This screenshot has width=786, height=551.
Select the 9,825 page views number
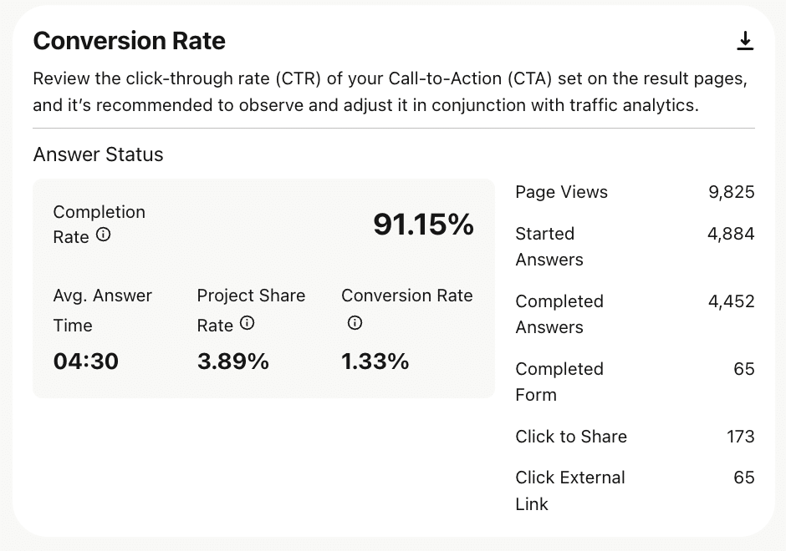click(731, 192)
